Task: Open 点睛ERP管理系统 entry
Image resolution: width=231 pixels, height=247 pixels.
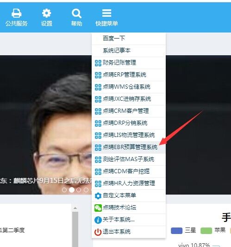Action: (x=129, y=75)
